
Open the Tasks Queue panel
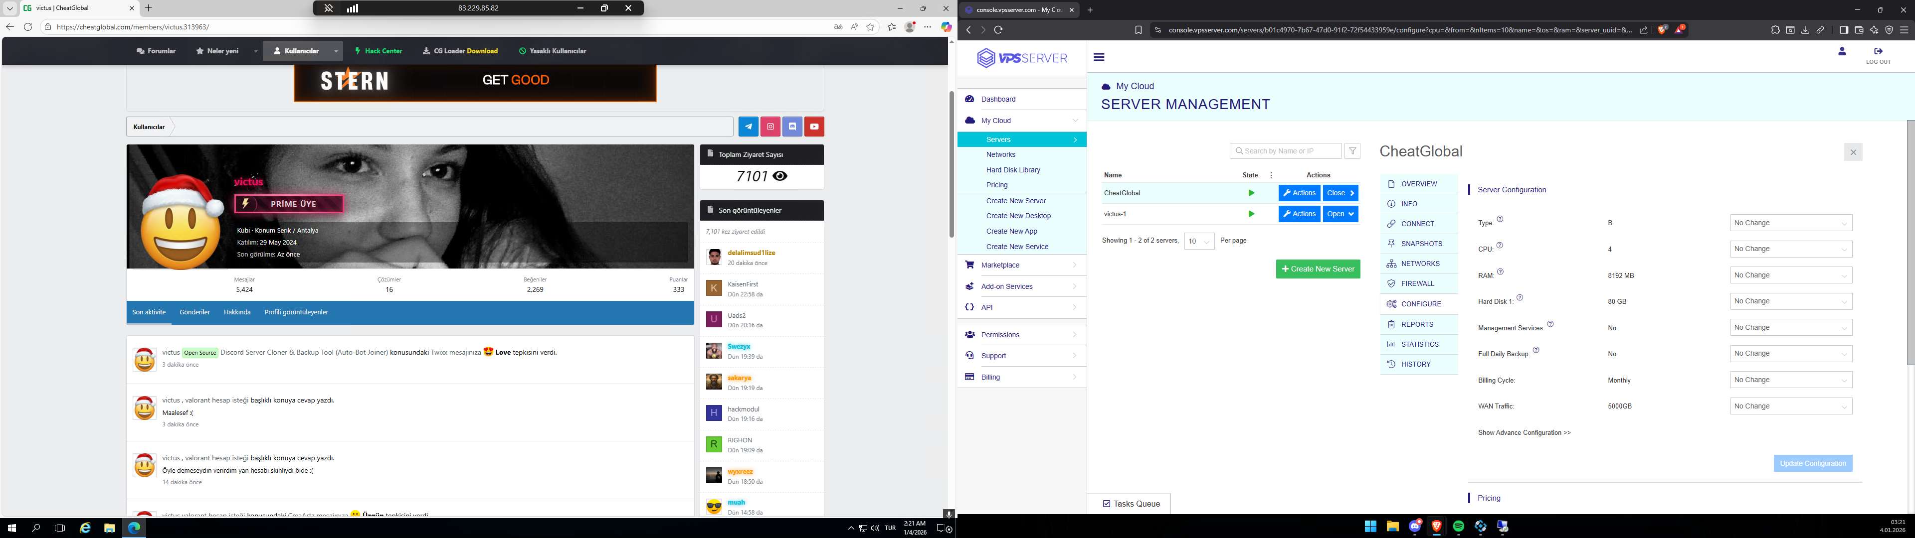tap(1131, 504)
